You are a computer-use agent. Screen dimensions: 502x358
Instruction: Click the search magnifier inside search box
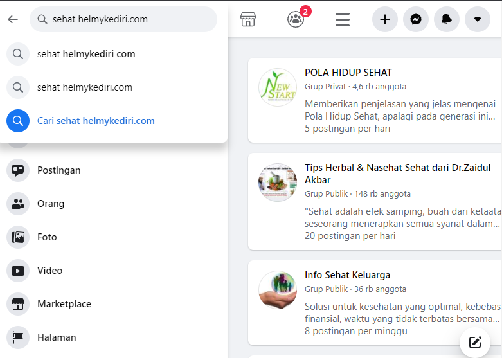[42, 19]
